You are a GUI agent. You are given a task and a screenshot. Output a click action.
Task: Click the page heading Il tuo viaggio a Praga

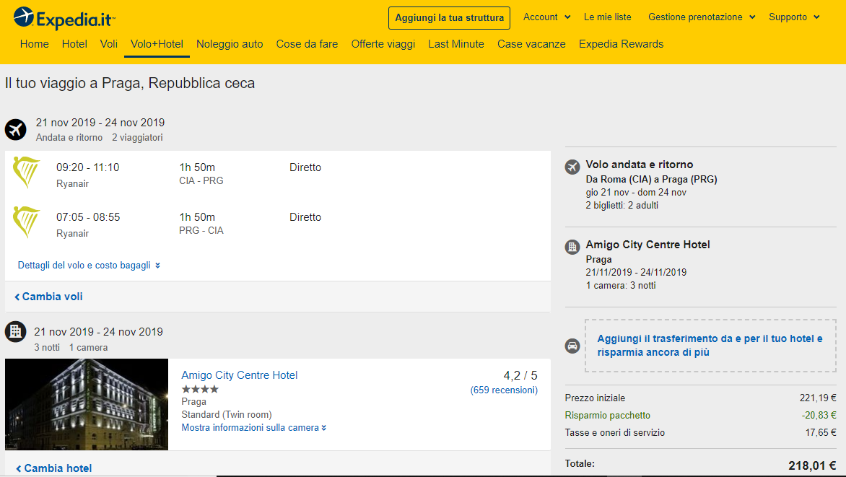pyautogui.click(x=130, y=83)
